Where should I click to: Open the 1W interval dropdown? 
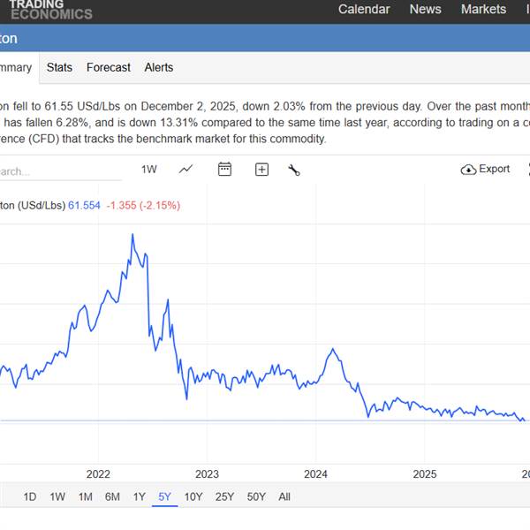[149, 170]
